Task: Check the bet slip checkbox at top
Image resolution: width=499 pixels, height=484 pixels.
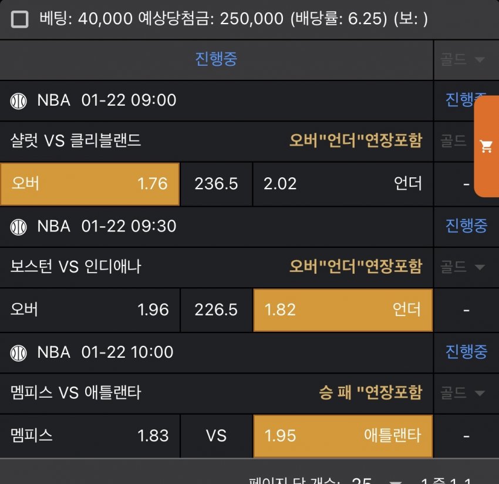Action: click(20, 20)
